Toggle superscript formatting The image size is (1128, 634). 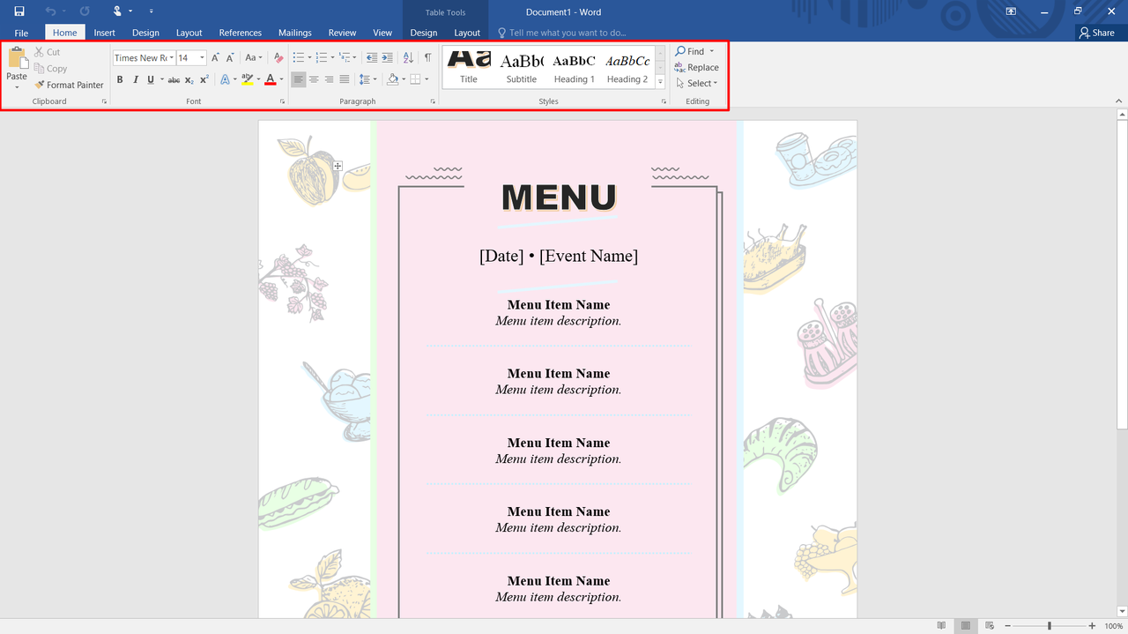pos(204,78)
